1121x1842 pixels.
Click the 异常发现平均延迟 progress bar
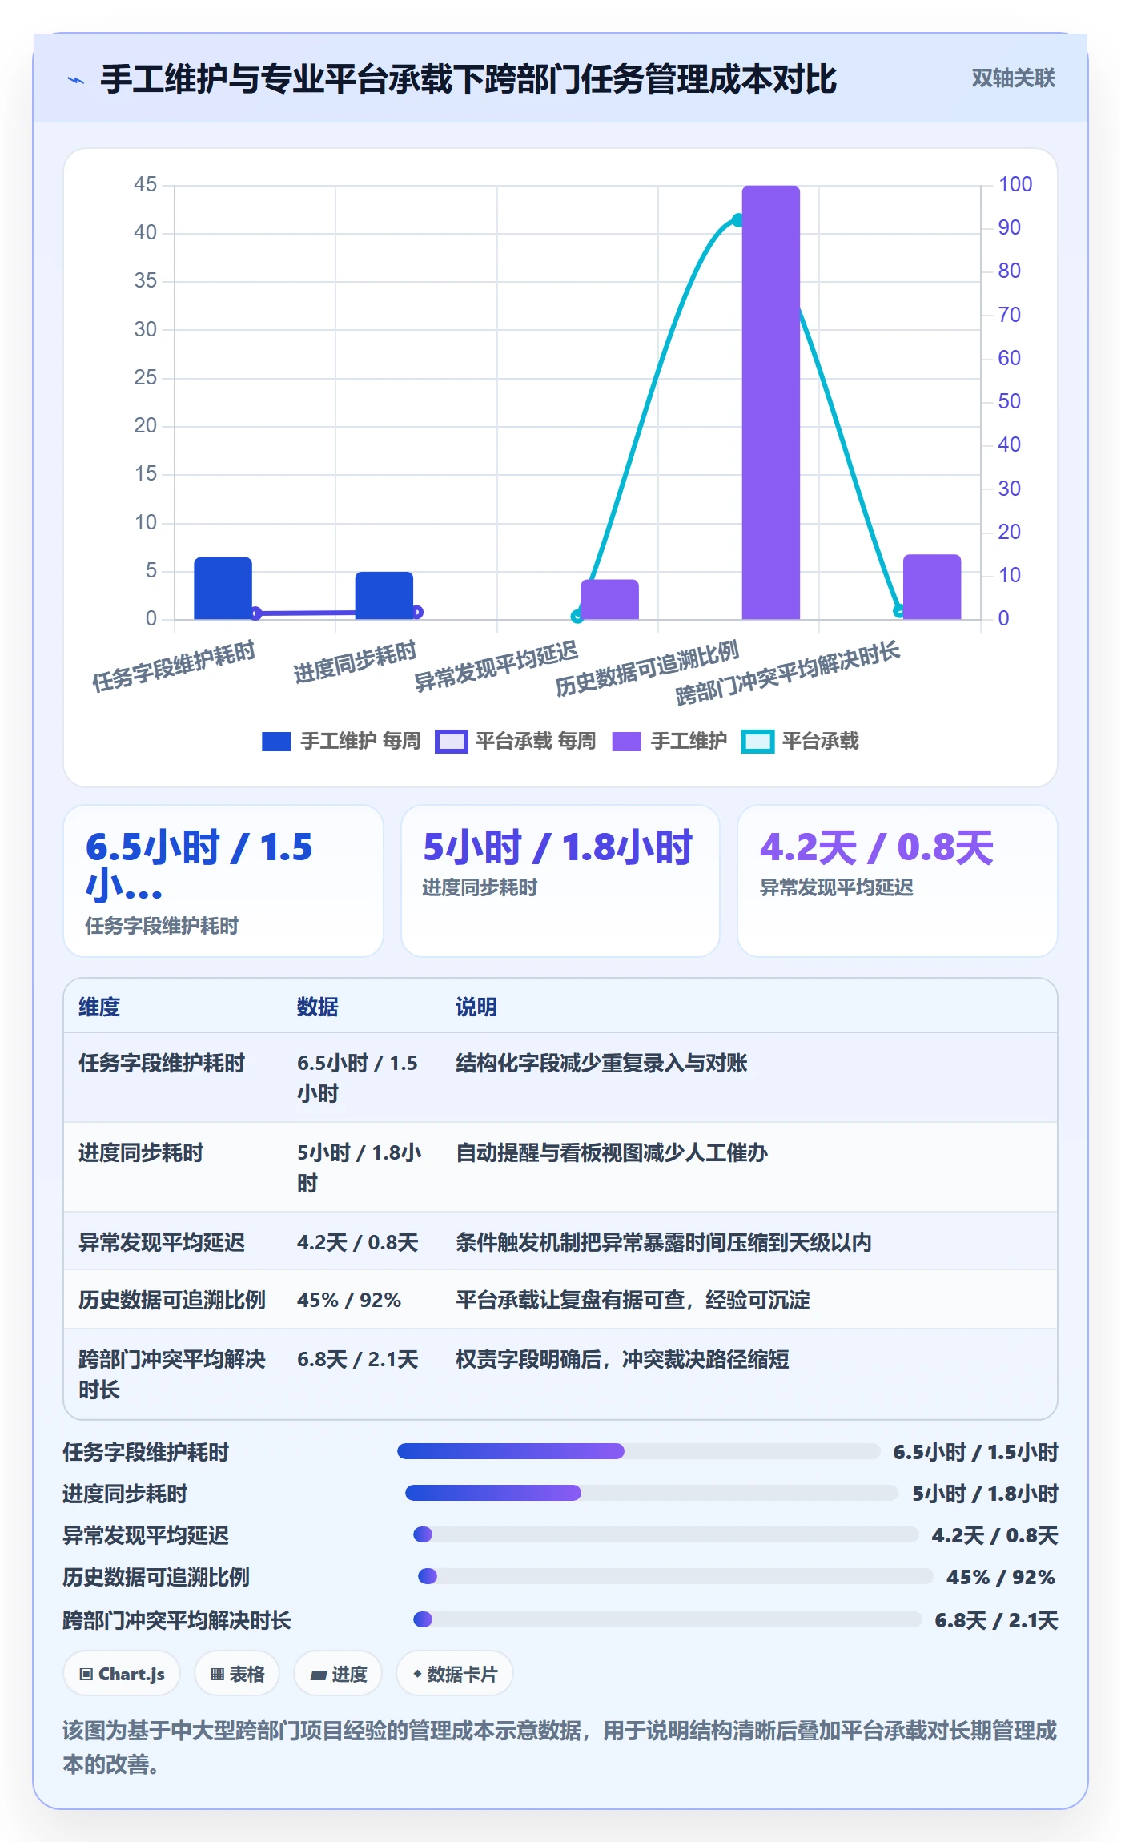(666, 1534)
